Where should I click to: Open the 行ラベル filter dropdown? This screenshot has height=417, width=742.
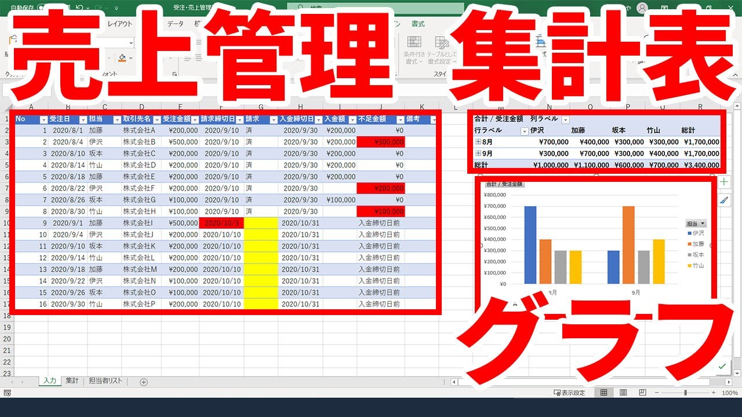pos(525,131)
